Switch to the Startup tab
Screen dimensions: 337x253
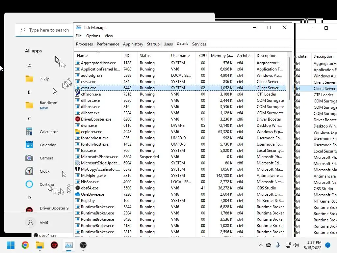click(153, 44)
